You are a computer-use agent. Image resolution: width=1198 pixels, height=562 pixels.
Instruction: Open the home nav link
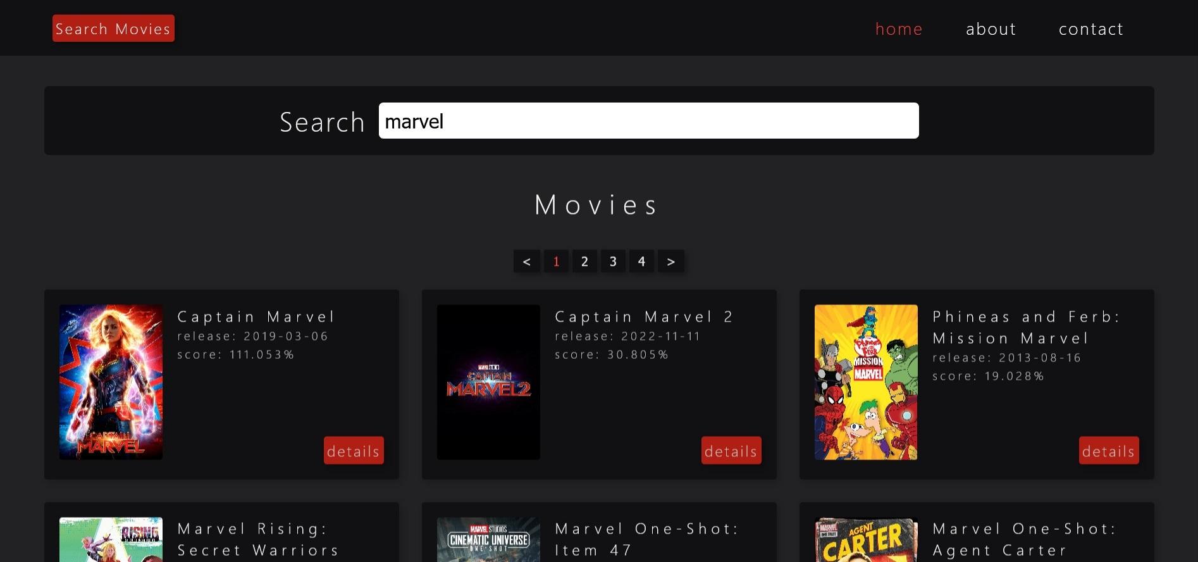(899, 29)
